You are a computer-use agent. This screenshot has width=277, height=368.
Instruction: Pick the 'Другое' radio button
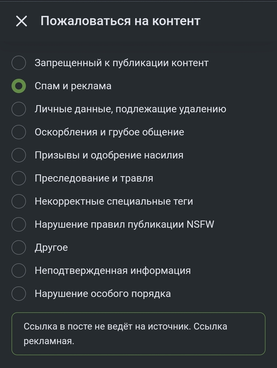pos(19,248)
